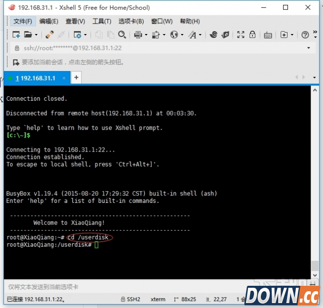Screen dimensions: 323x308
Task: Click the New Session toolbar icon
Action: point(16,35)
